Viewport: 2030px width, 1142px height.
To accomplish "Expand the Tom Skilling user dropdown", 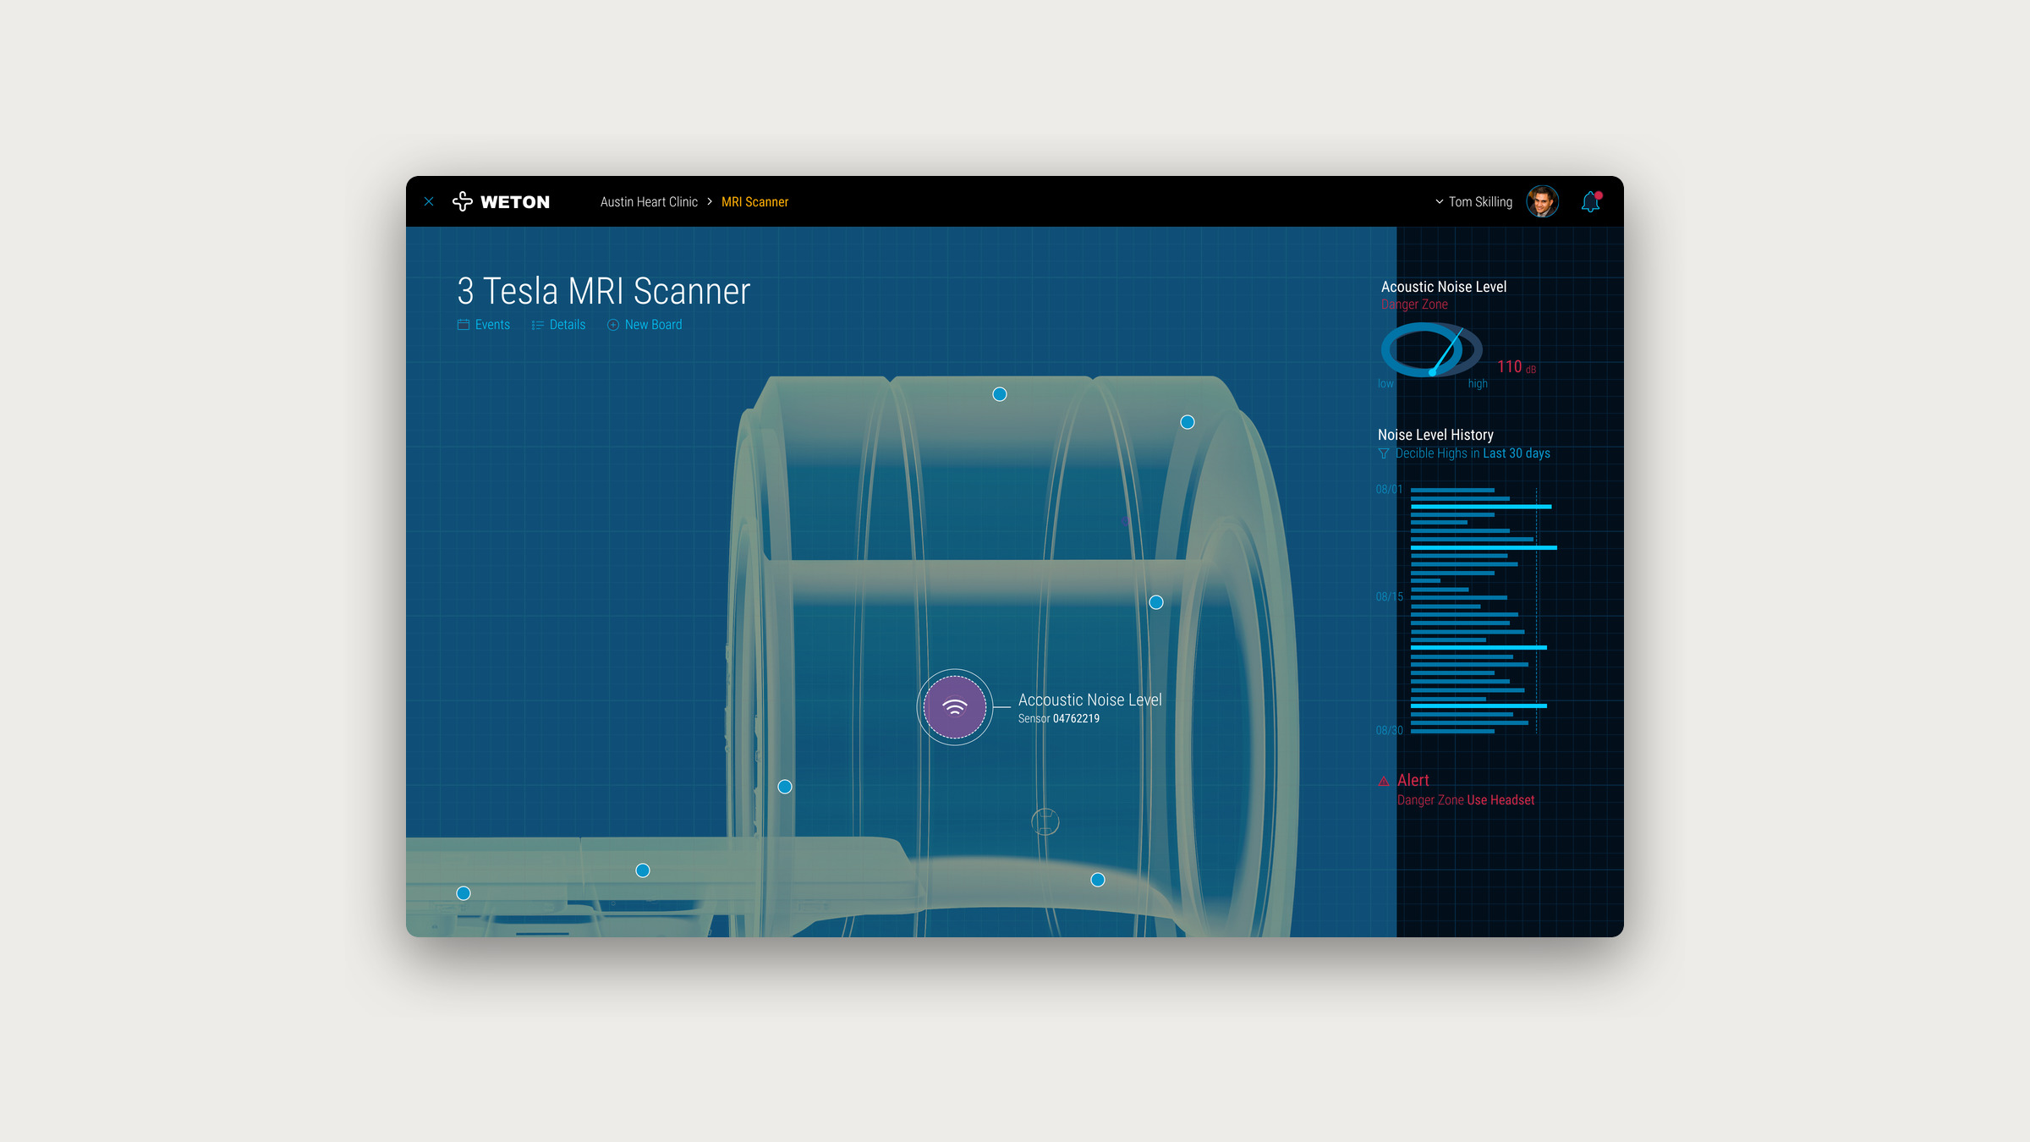I will tap(1473, 202).
